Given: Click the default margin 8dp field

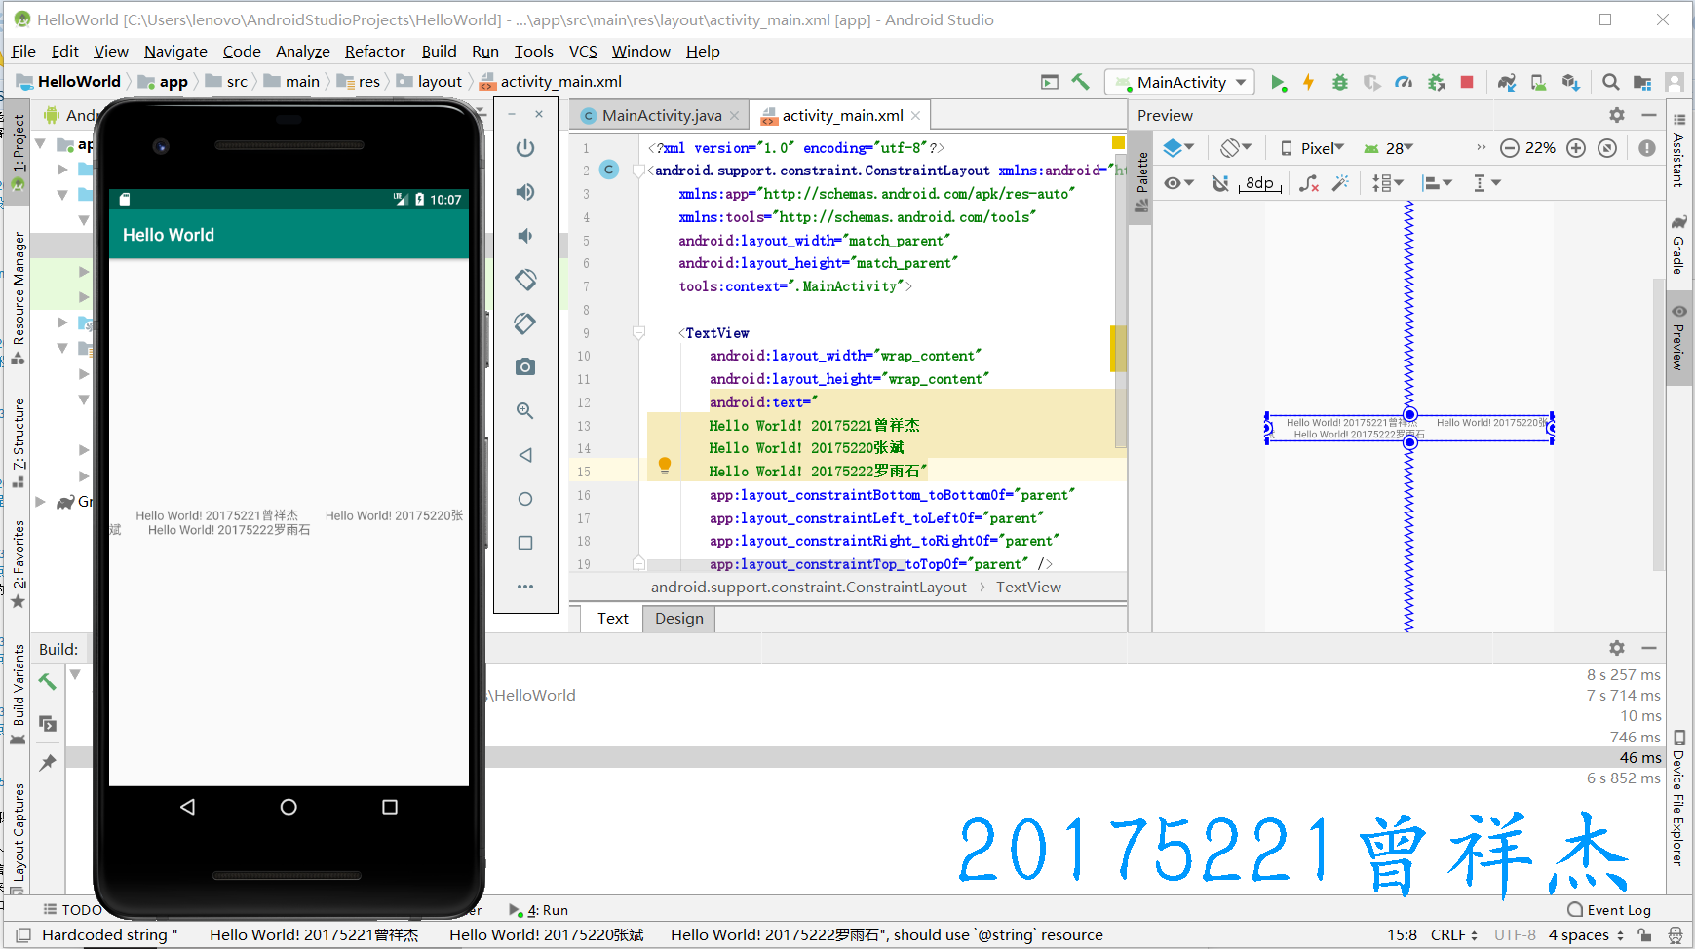Looking at the screenshot, I should tap(1259, 183).
